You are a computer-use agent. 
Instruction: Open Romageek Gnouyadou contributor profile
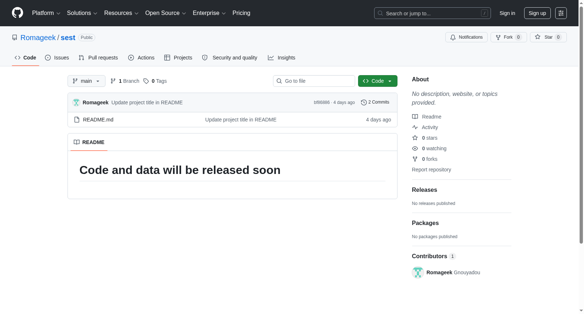(453, 272)
